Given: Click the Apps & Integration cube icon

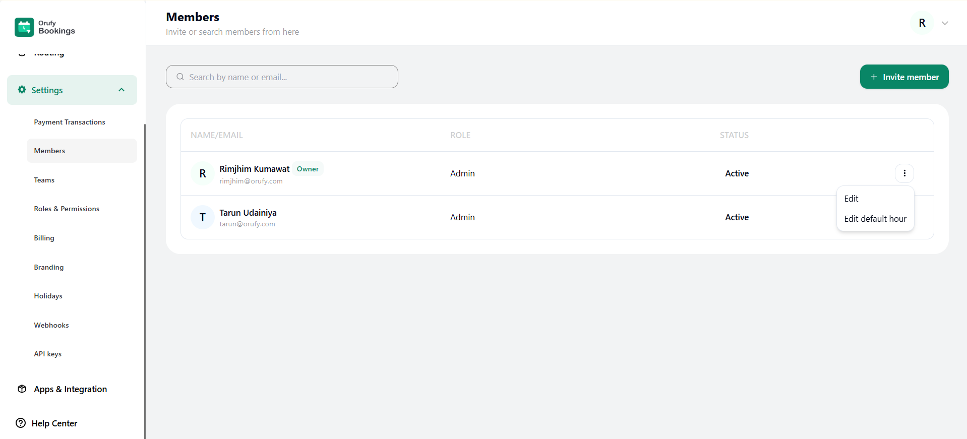Looking at the screenshot, I should tap(22, 389).
